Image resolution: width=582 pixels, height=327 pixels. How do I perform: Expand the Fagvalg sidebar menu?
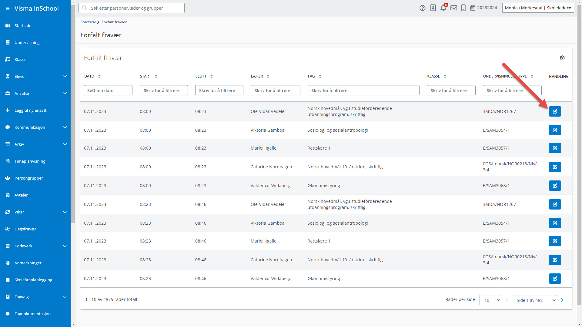click(35, 297)
